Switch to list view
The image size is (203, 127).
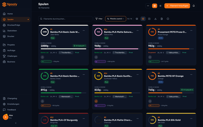(x=160, y=6)
